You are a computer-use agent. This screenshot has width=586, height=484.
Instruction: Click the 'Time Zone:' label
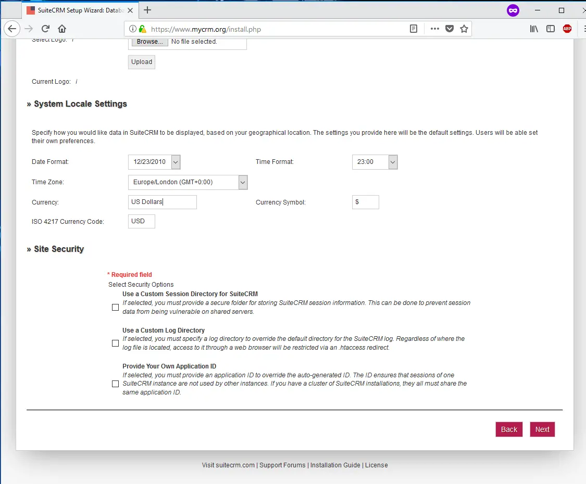[x=48, y=182]
